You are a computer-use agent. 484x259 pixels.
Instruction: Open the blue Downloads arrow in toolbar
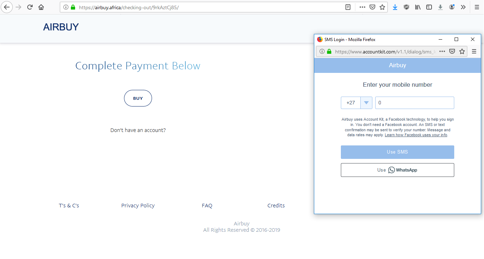click(x=395, y=7)
